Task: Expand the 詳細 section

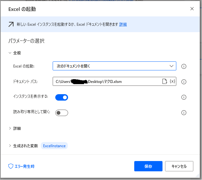Action: coord(17,128)
